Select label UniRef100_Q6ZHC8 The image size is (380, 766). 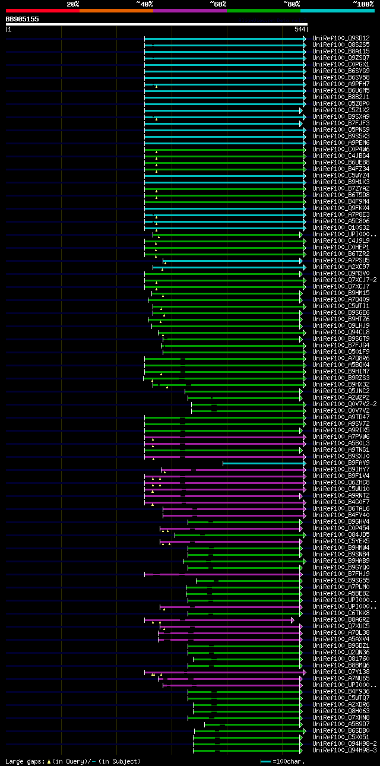pos(341,483)
